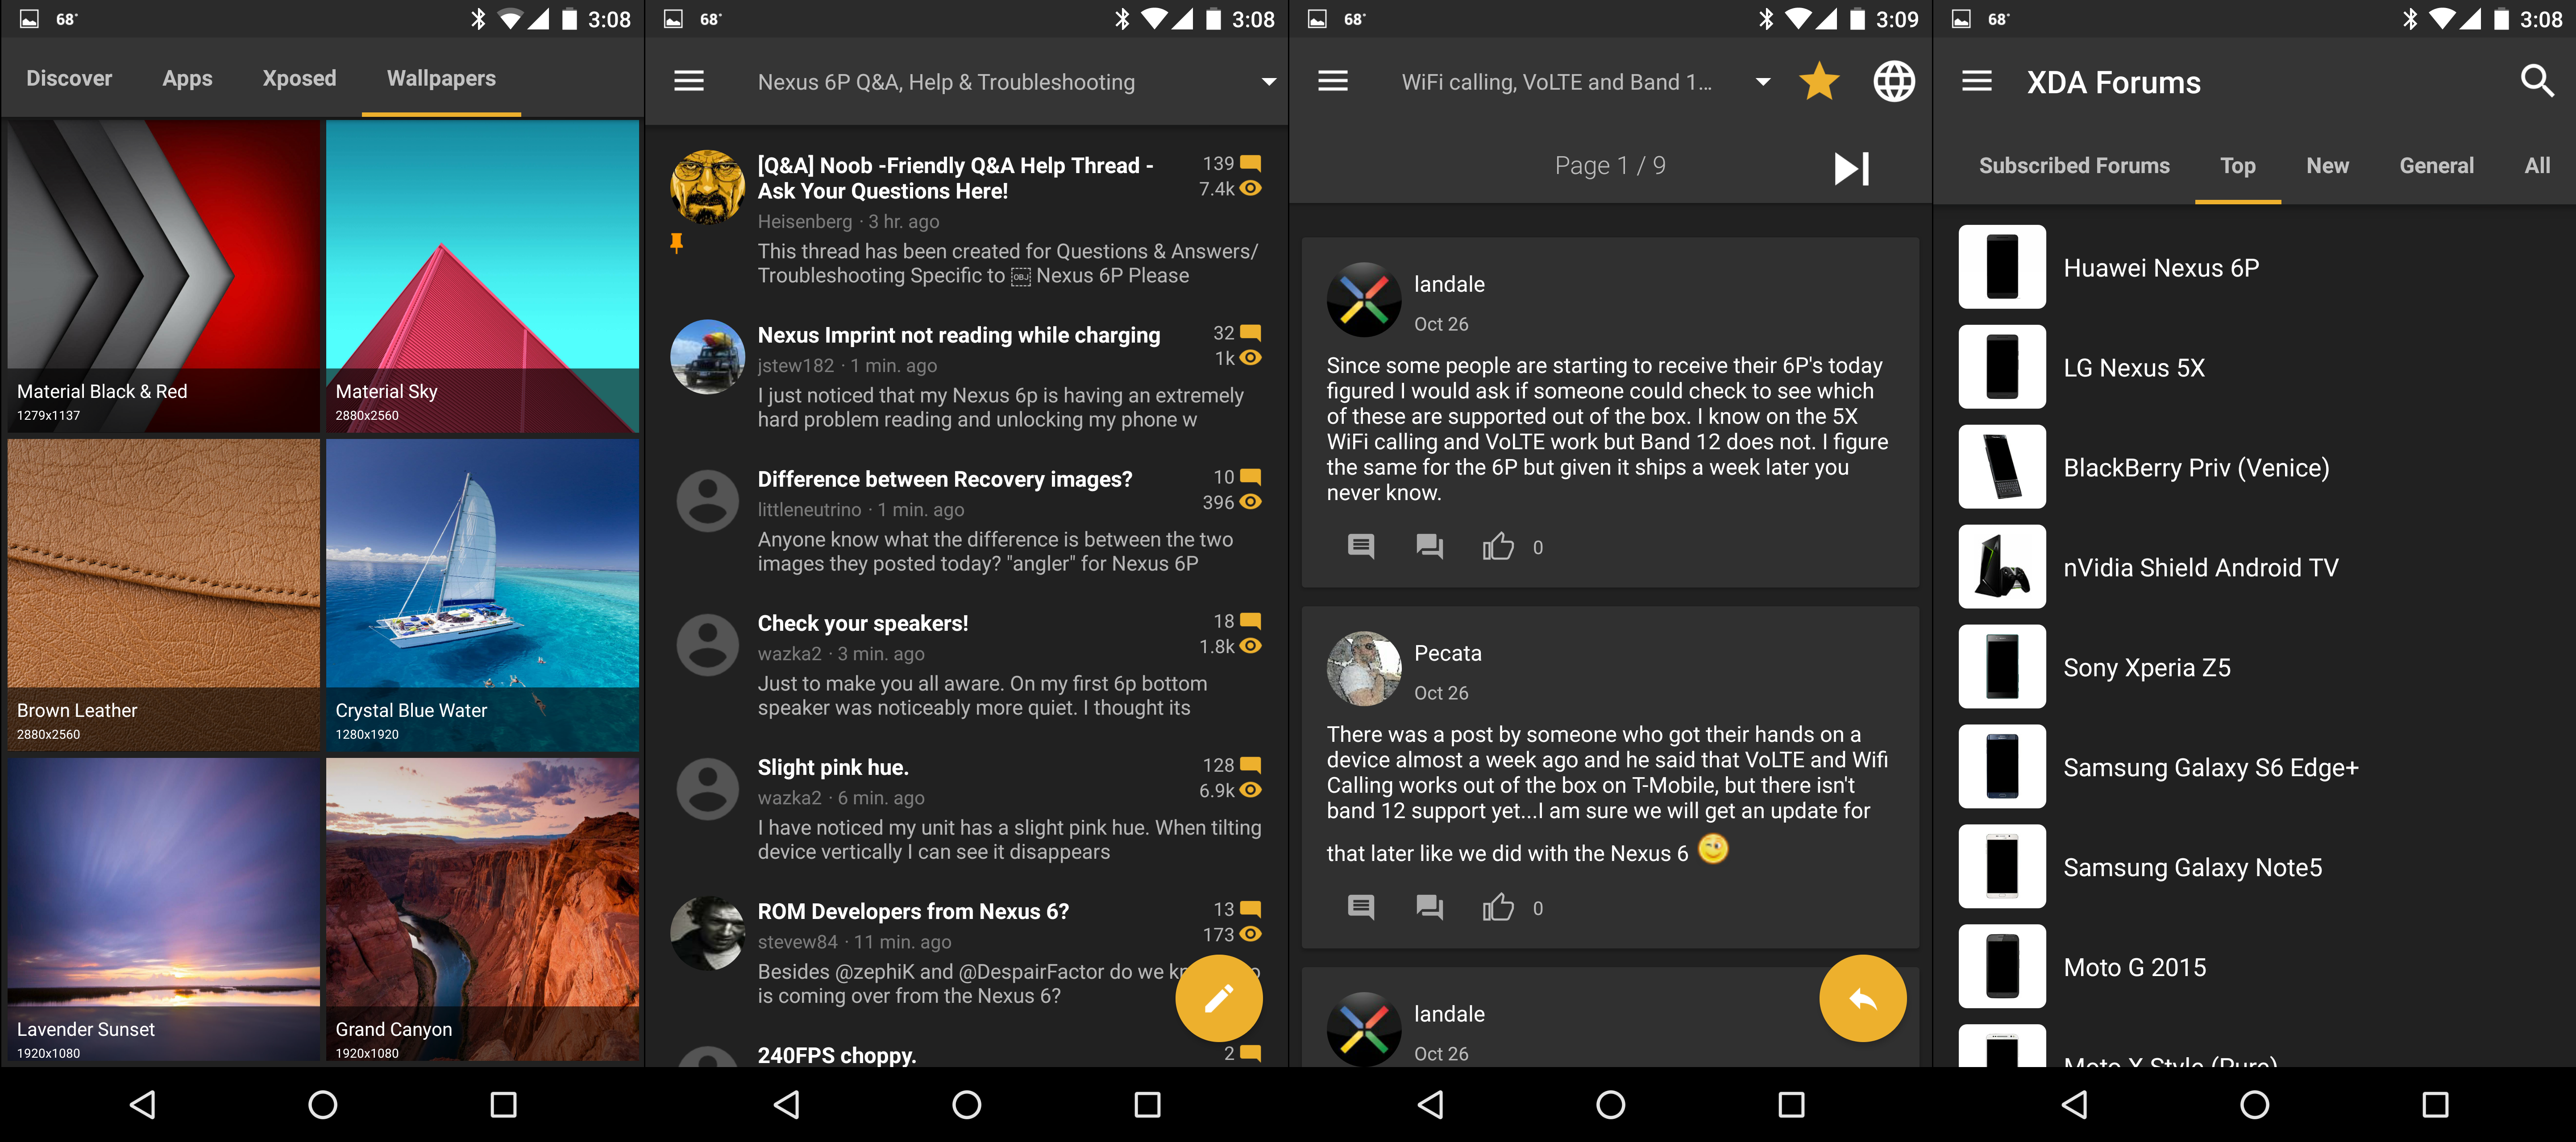Open hamburger menu in Nexus 6P Q&A screen

pos(689,81)
